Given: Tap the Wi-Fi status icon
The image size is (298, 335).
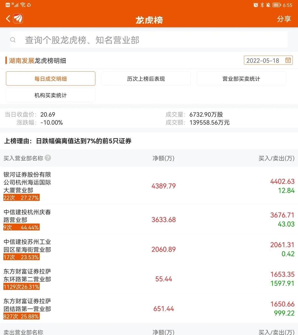Looking at the screenshot, I should [x=23, y=5].
